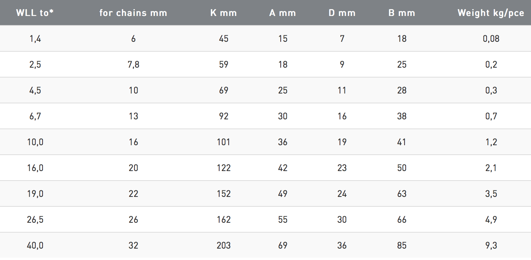Click the "B mm" header cell
The height and width of the screenshot is (260, 531).
coord(402,13)
